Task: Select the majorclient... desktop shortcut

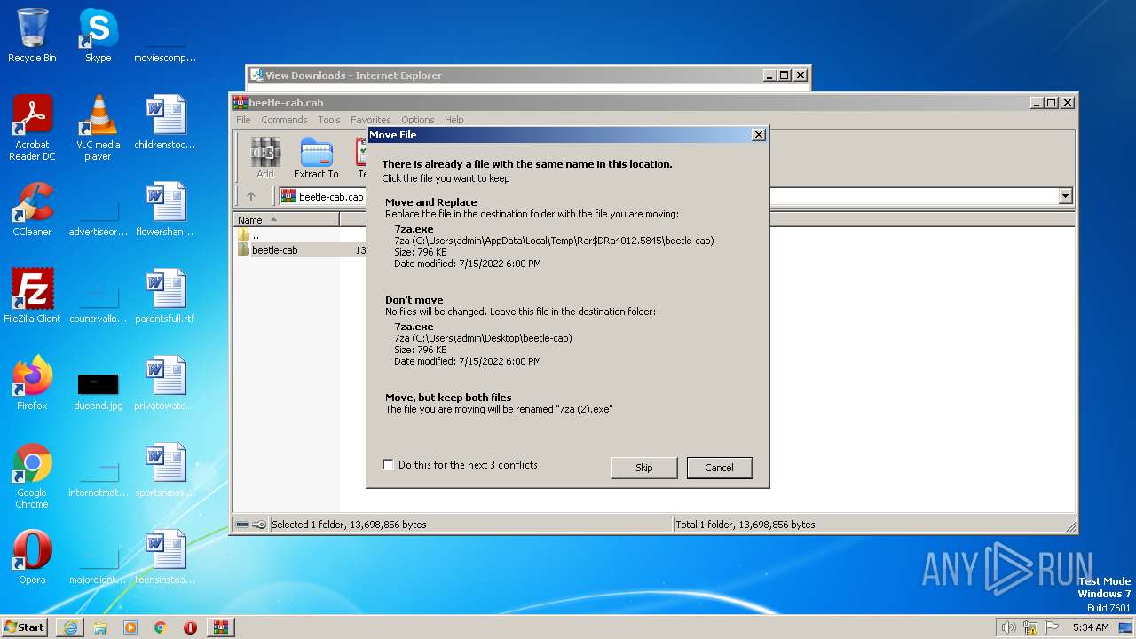Action: coord(98,564)
